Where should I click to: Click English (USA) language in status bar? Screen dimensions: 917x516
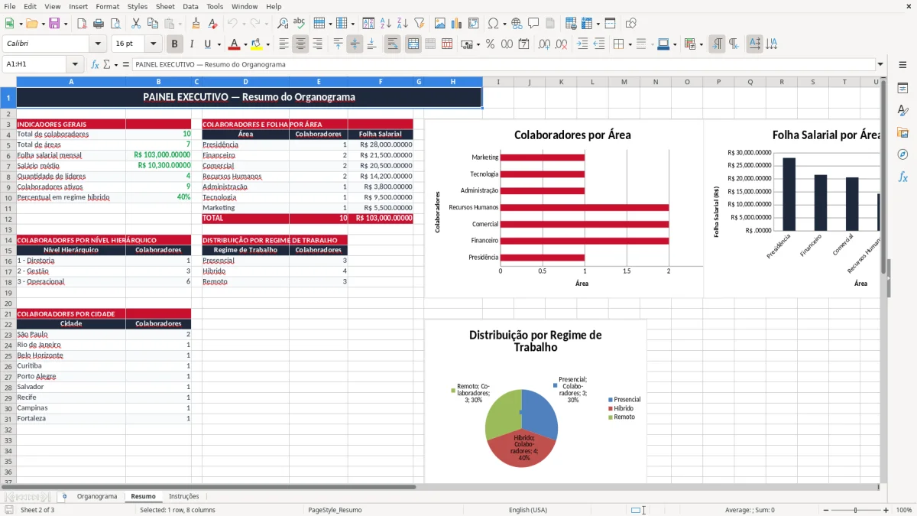point(528,510)
